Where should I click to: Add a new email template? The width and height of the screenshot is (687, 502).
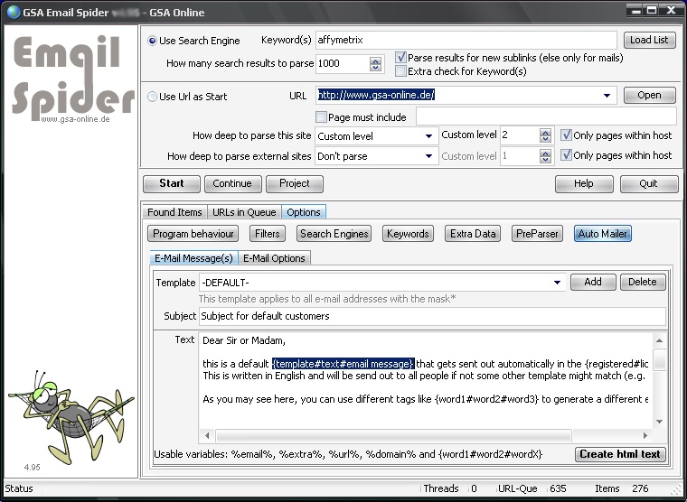[593, 282]
